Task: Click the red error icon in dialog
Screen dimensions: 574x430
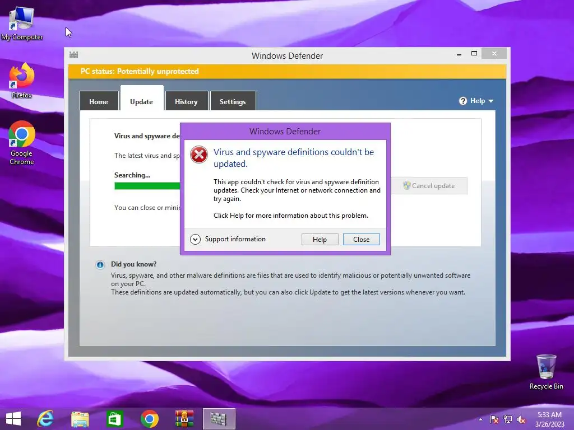Action: (199, 155)
